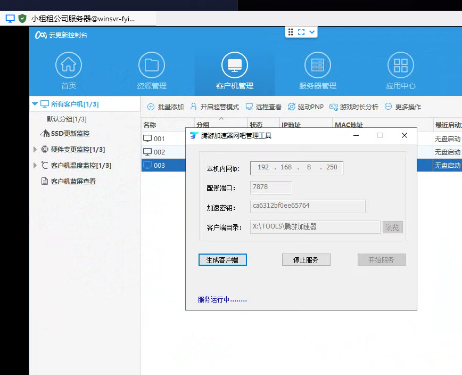Click the 客户端目录 path field
Viewport: 462px width, 375px height.
point(315,227)
